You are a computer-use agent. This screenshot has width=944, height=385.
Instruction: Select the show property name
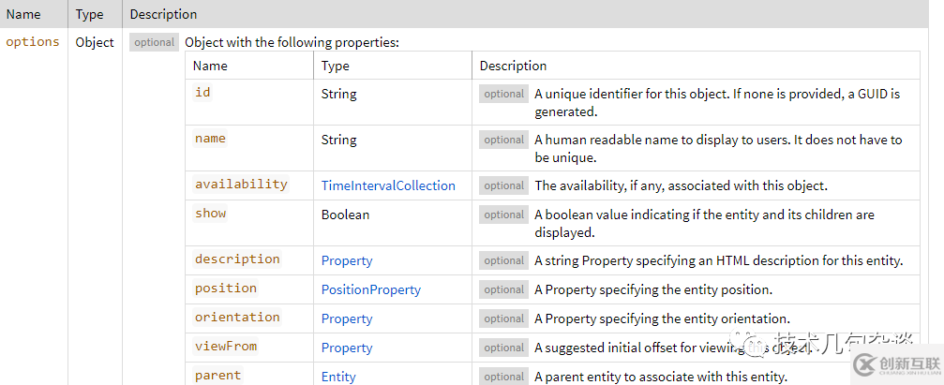point(210,214)
